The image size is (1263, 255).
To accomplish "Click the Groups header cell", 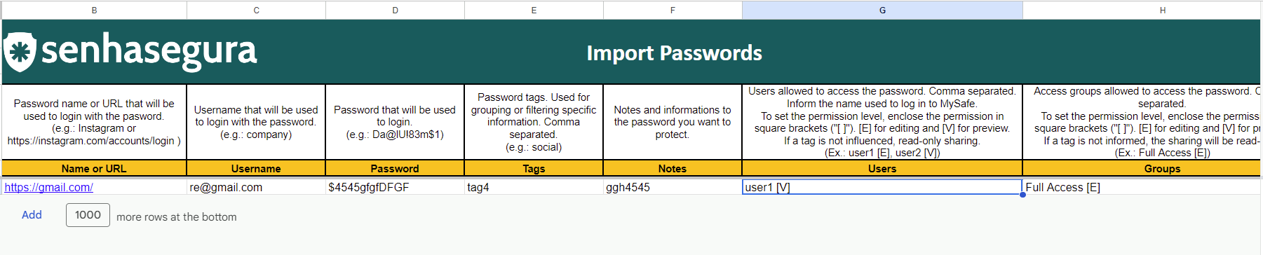I will (1142, 168).
